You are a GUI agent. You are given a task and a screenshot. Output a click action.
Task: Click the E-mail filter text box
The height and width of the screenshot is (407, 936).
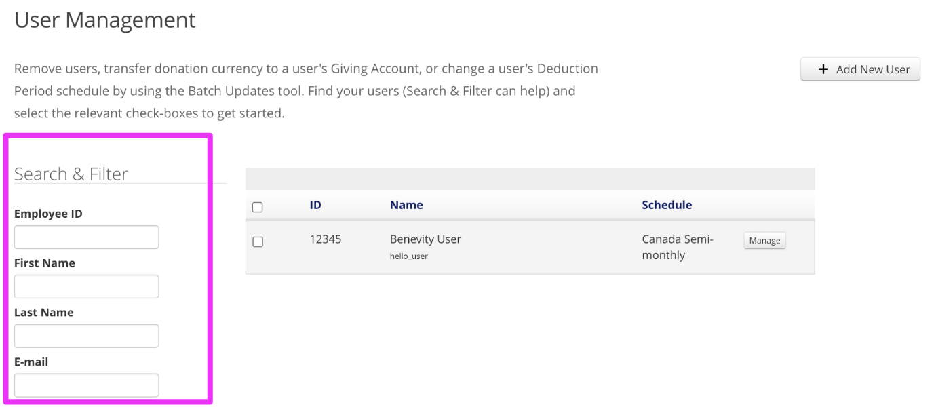87,385
